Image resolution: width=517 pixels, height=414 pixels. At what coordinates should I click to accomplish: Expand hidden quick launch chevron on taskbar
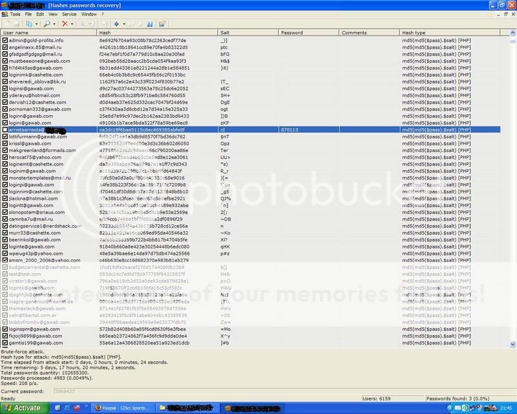click(x=87, y=406)
